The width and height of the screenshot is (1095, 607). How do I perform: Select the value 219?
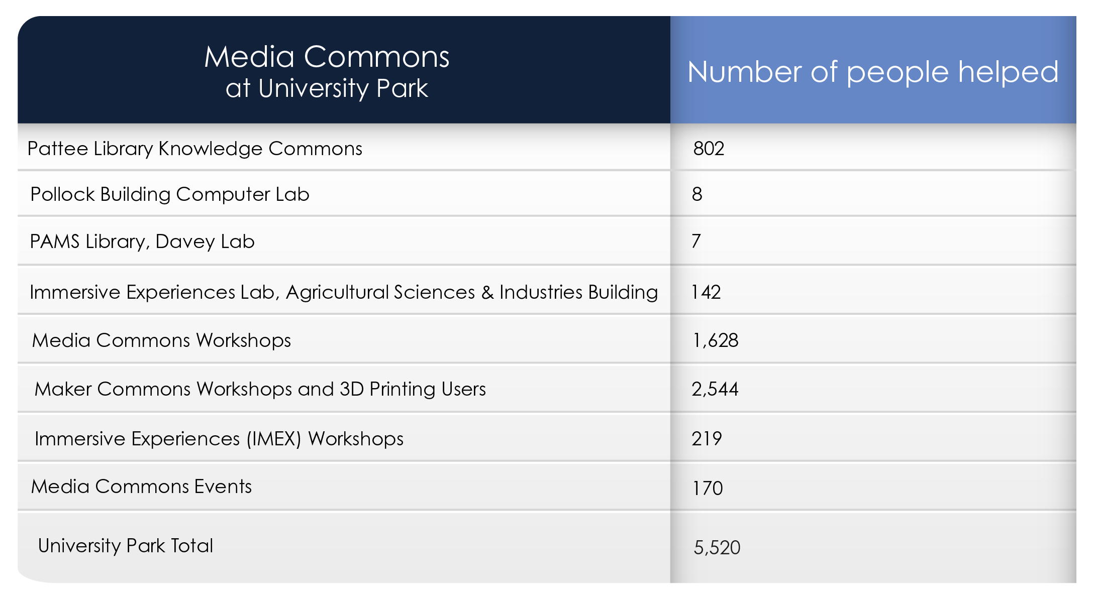tap(707, 439)
